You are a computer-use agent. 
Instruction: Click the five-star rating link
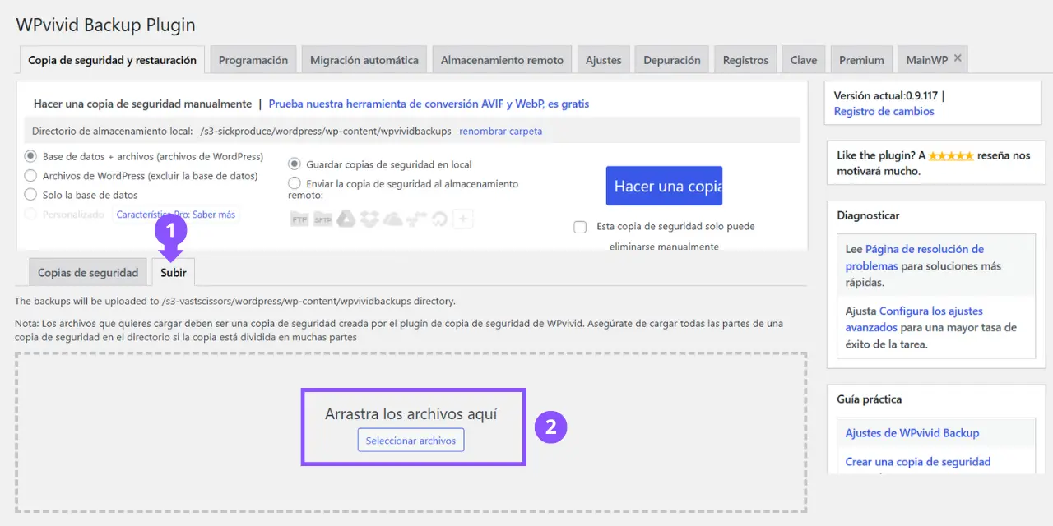(x=951, y=155)
